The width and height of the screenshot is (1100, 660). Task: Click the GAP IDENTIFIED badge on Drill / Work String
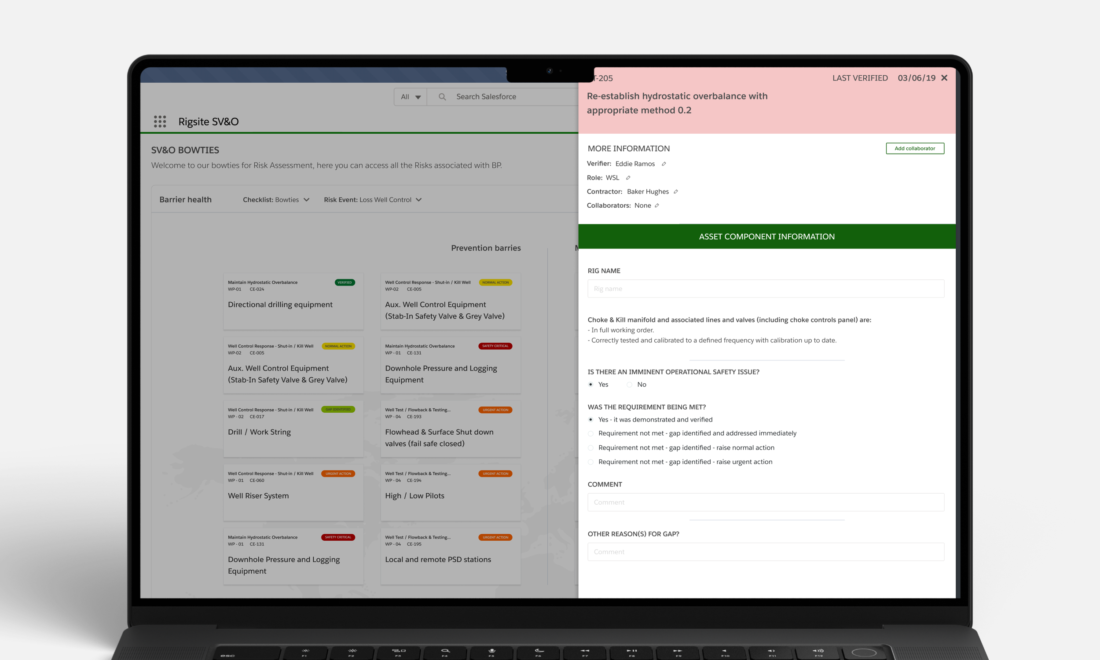click(338, 410)
